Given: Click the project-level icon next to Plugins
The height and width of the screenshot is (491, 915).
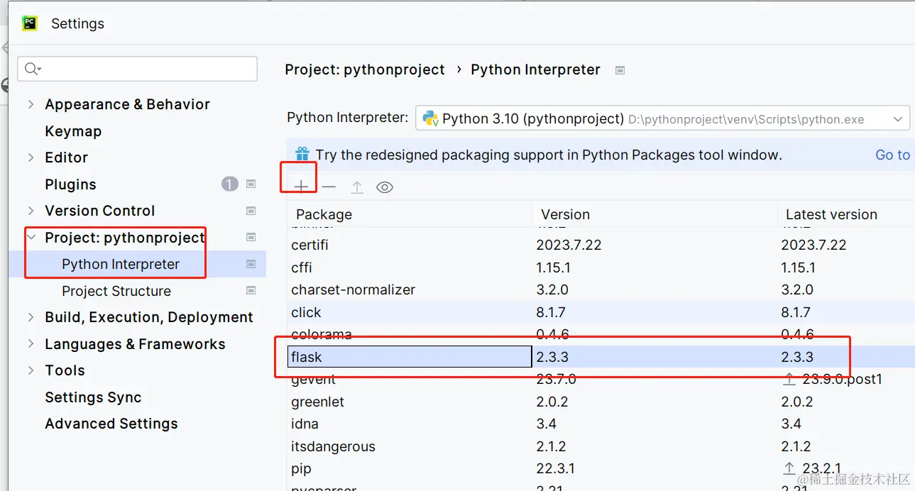Looking at the screenshot, I should click(251, 184).
